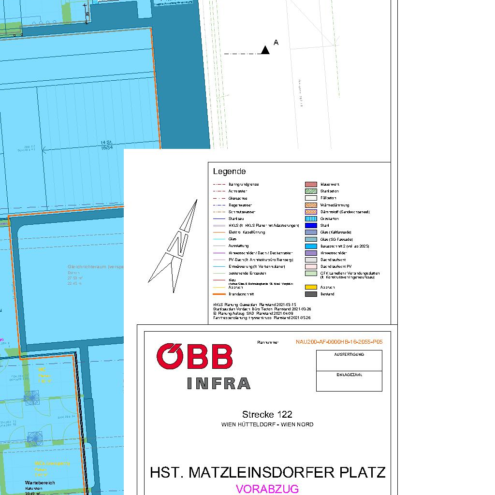Click the dark grey Bestand swatch
This screenshot has width=495, height=495.
[x=311, y=294]
